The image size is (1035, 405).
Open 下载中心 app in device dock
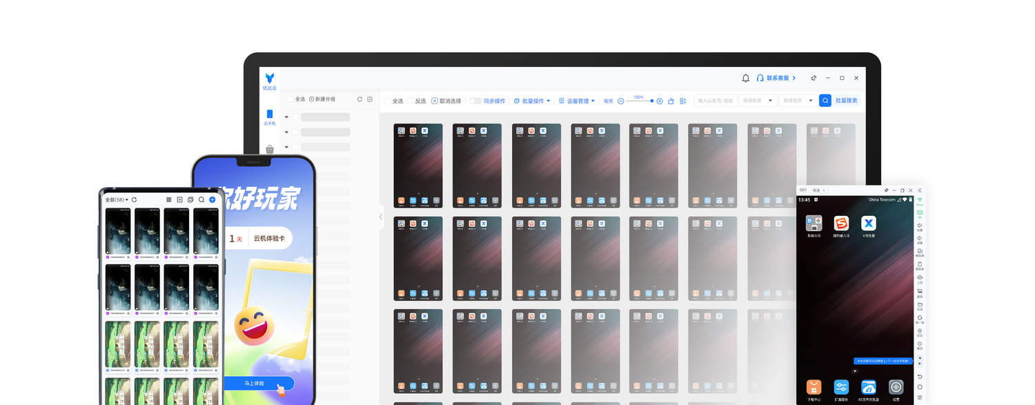814,390
